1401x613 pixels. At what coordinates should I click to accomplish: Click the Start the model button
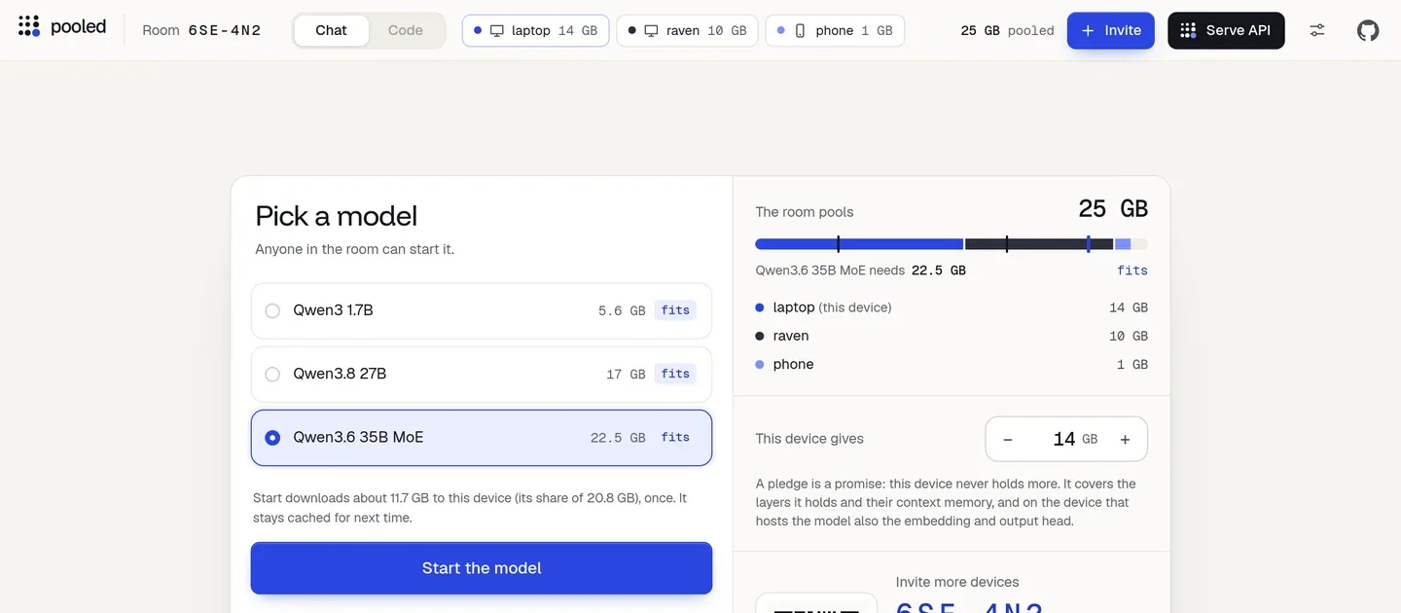tap(482, 568)
